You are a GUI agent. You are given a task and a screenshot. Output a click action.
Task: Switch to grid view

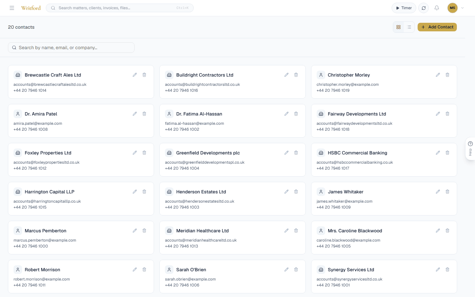pos(398,27)
